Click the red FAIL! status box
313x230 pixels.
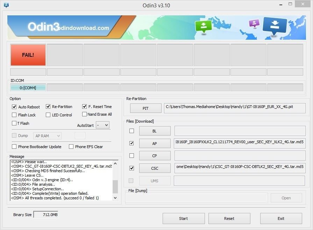(28, 55)
